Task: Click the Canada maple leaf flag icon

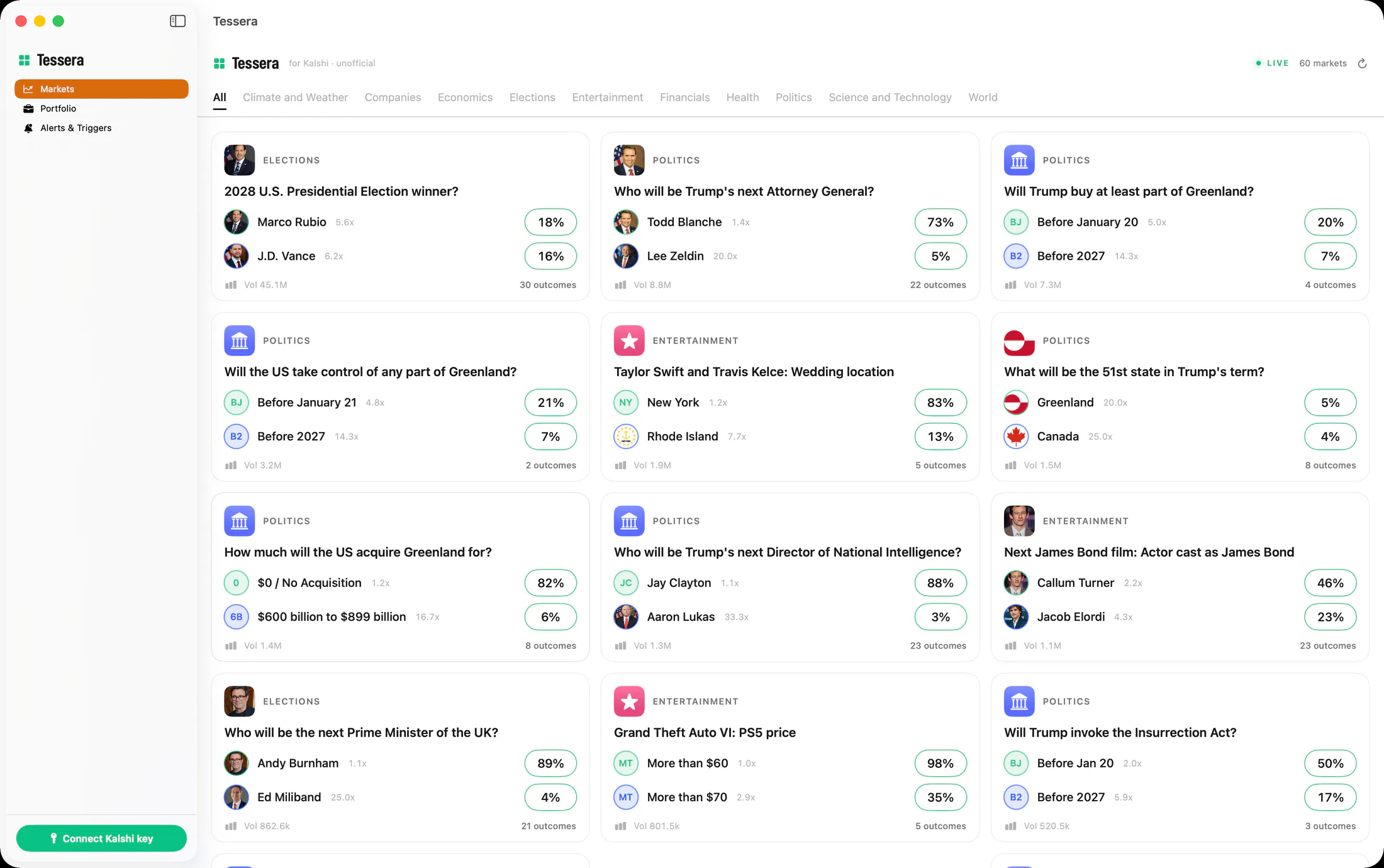Action: pos(1016,437)
